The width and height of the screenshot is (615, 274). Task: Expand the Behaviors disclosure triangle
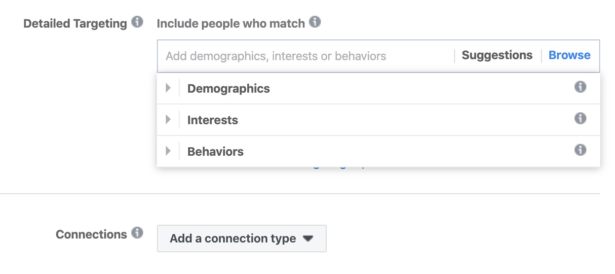[x=168, y=151]
